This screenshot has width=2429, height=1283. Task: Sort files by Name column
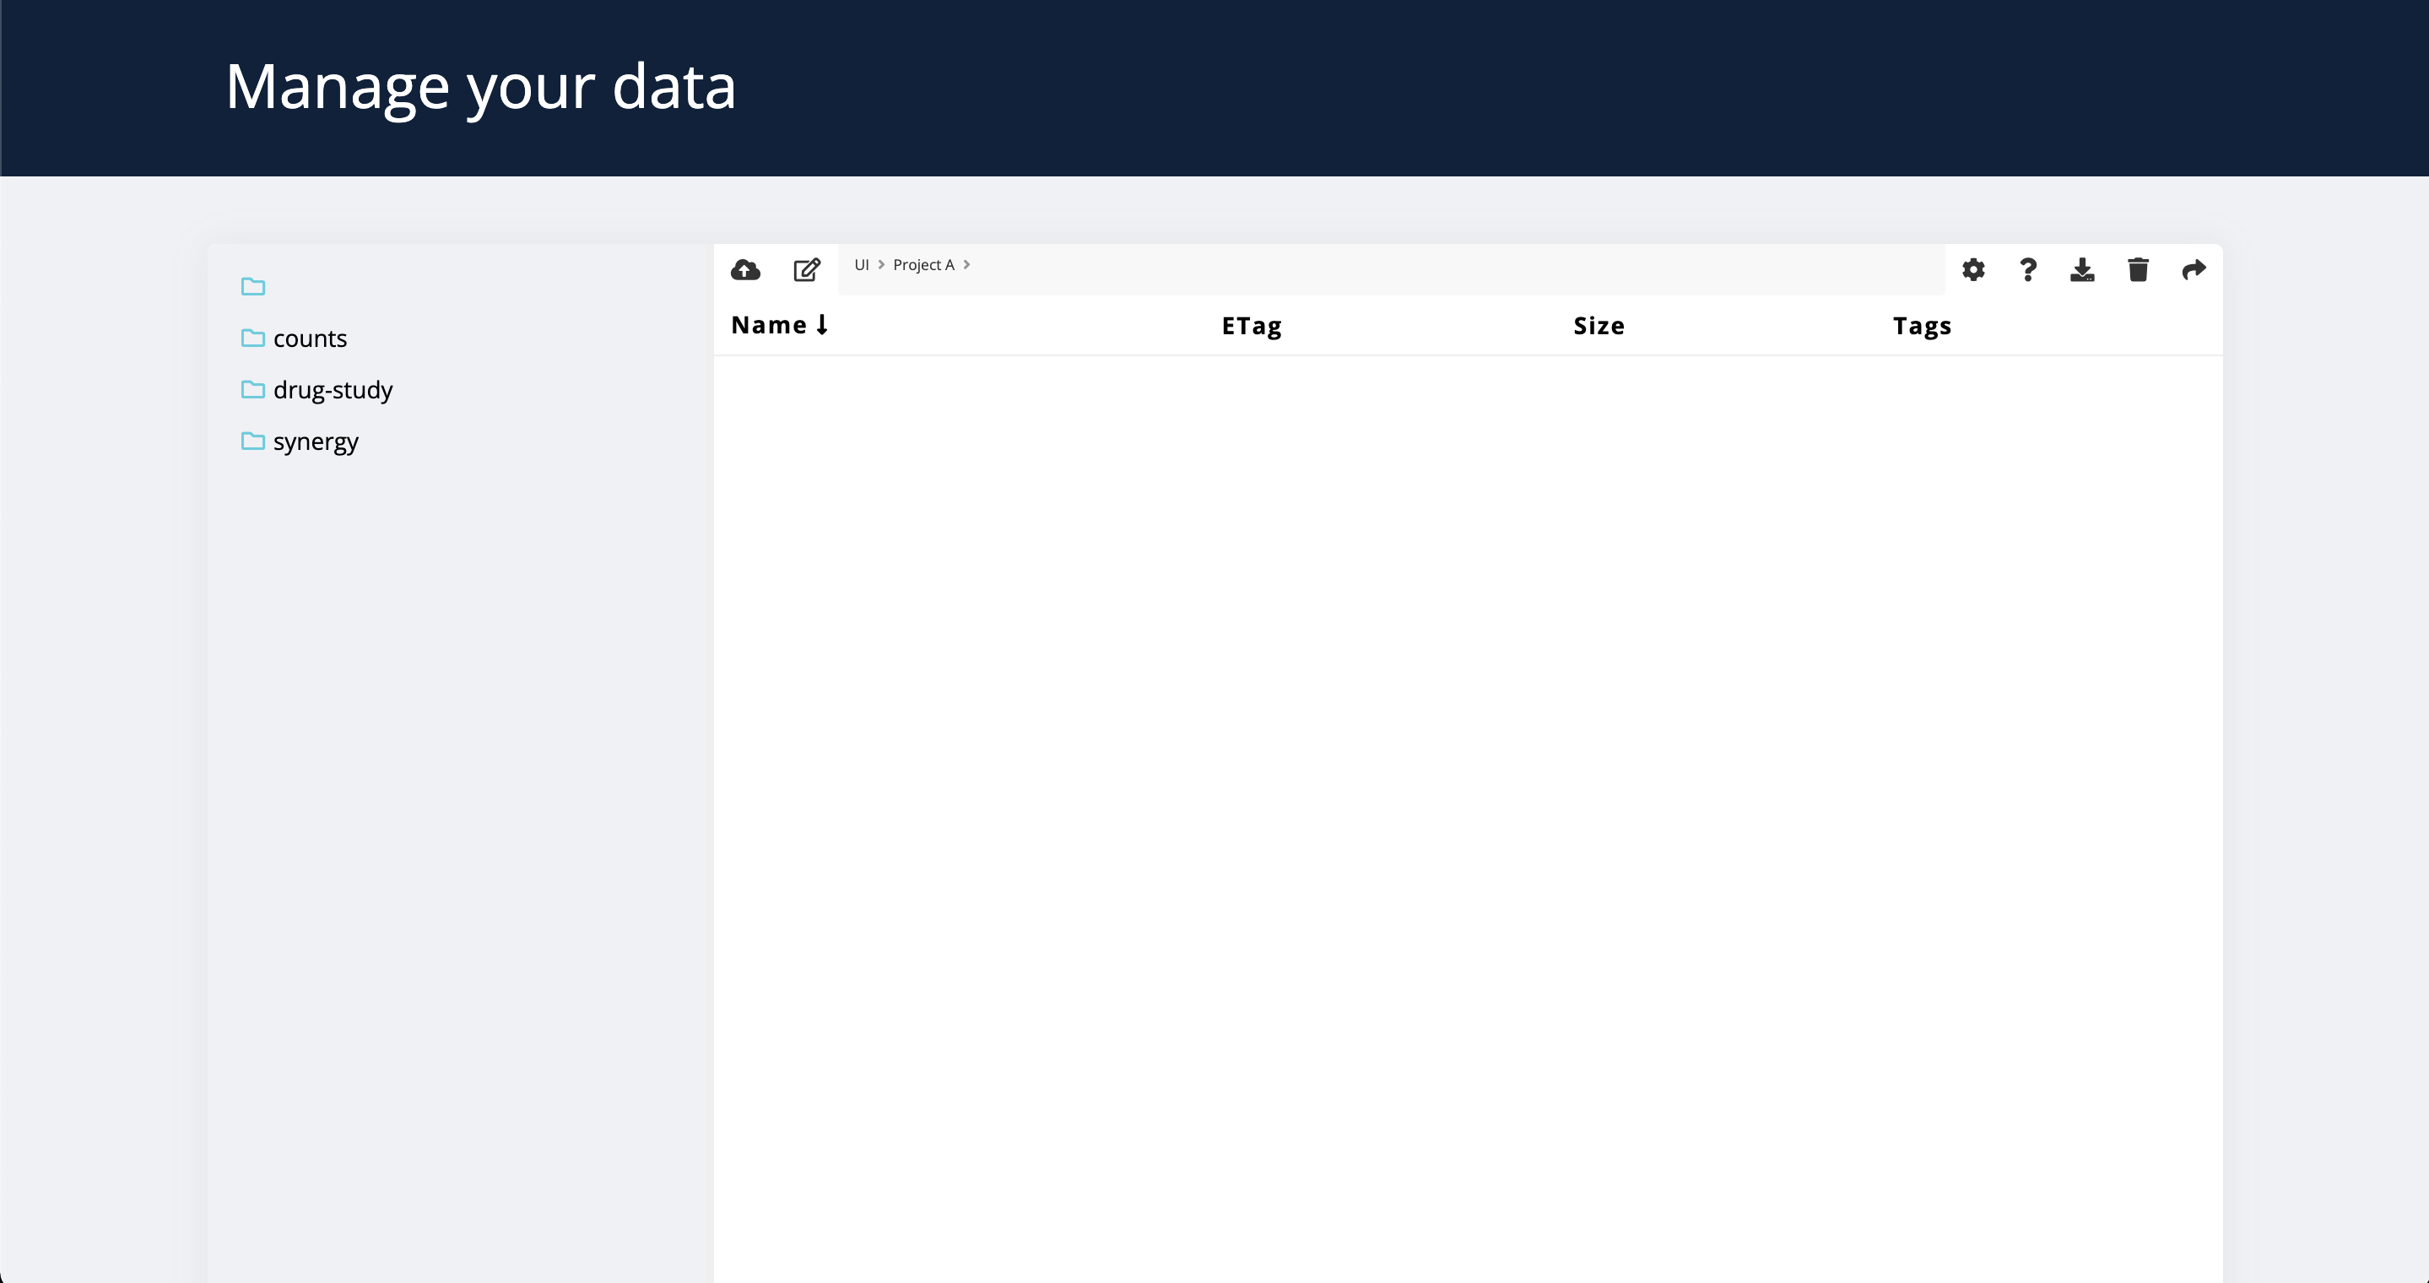coord(769,325)
